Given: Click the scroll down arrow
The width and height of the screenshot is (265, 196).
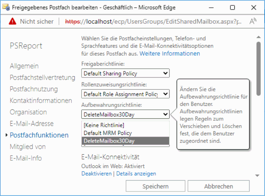Looking at the screenshot, I should pyautogui.click(x=257, y=176).
